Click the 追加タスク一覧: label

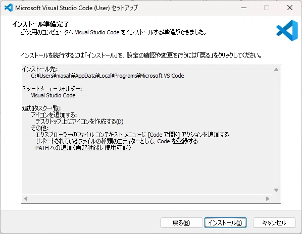point(41,108)
